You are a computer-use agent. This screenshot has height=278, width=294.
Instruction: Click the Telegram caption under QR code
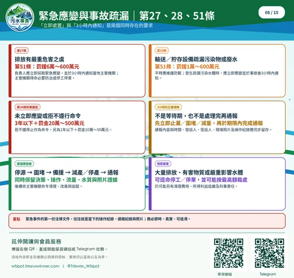(268, 274)
